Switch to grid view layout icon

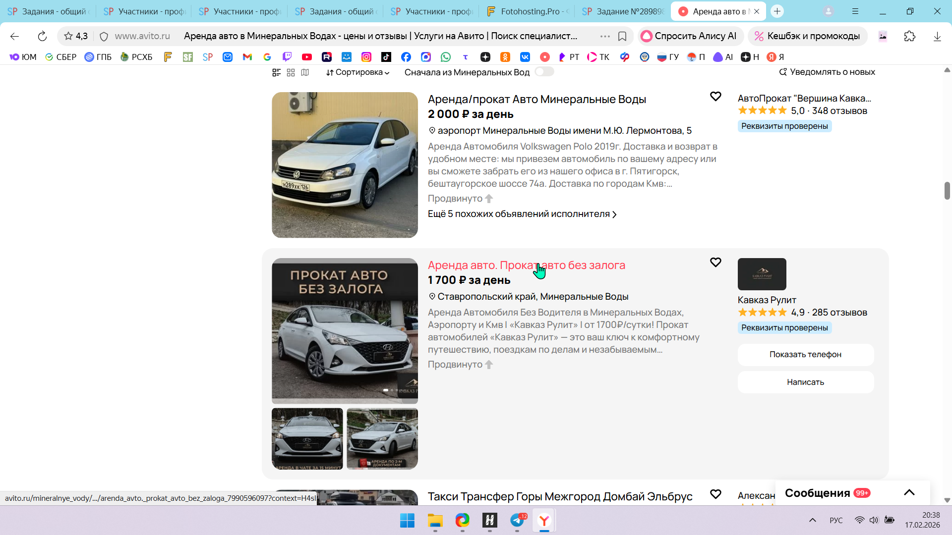291,72
